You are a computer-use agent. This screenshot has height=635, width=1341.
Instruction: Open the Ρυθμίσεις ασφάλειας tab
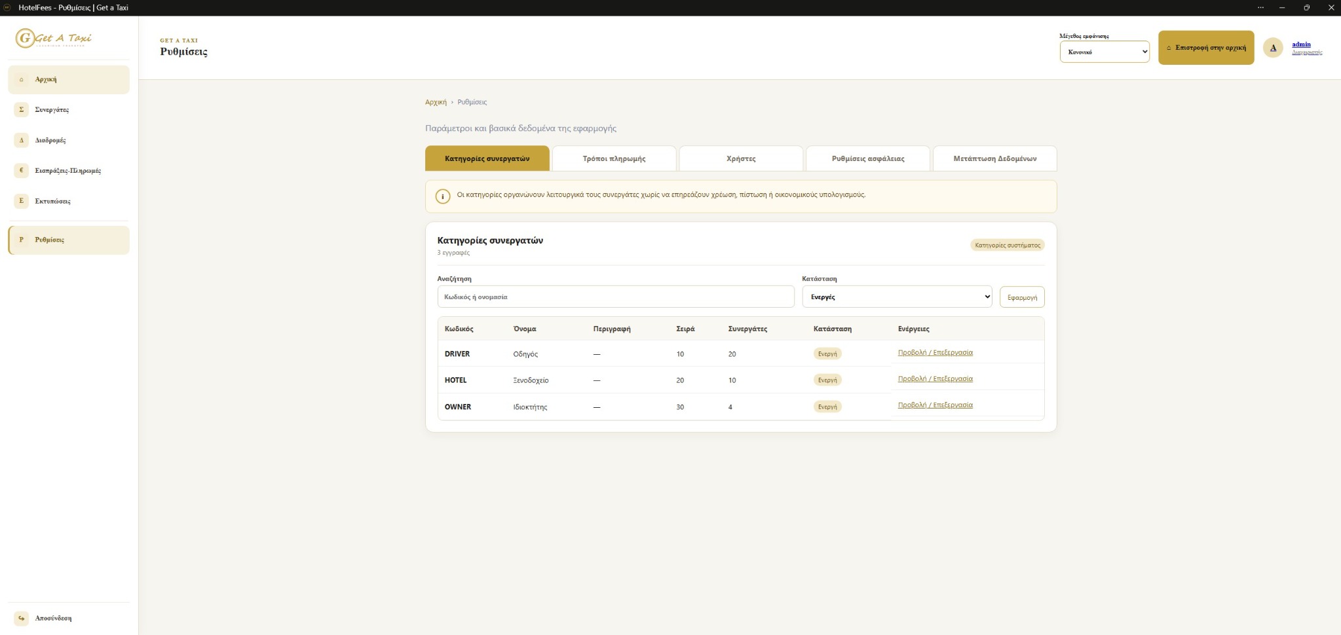[x=868, y=158]
